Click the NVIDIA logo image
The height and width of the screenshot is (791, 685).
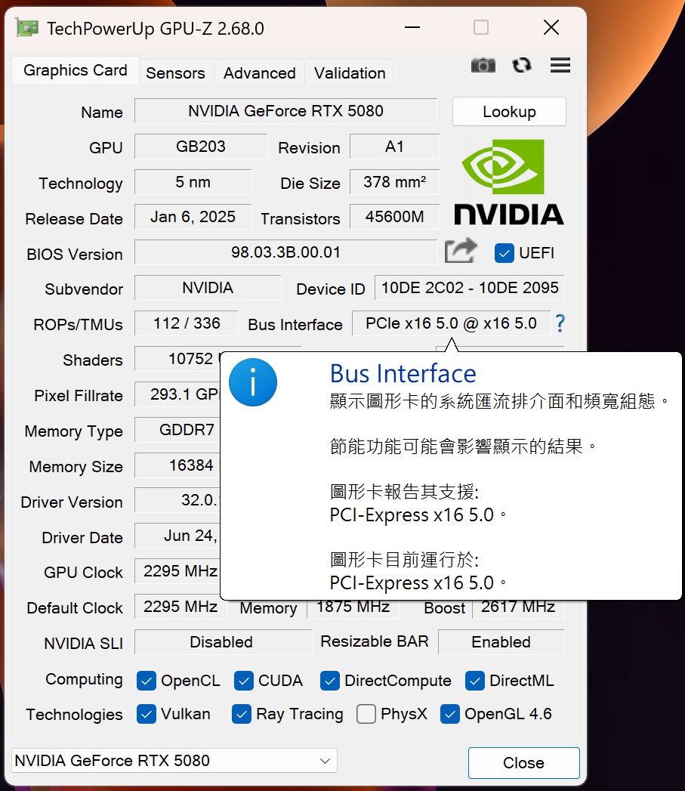point(508,181)
